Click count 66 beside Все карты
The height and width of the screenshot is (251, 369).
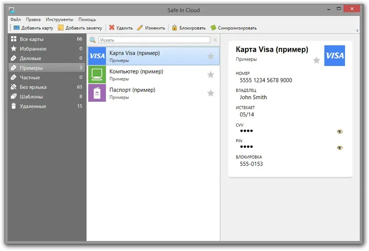(x=79, y=39)
